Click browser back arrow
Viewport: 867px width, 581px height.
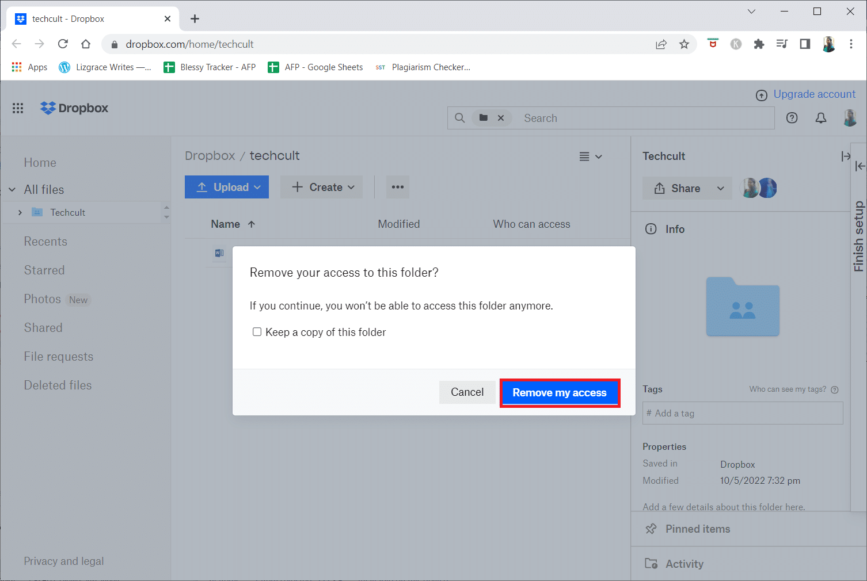pos(17,44)
